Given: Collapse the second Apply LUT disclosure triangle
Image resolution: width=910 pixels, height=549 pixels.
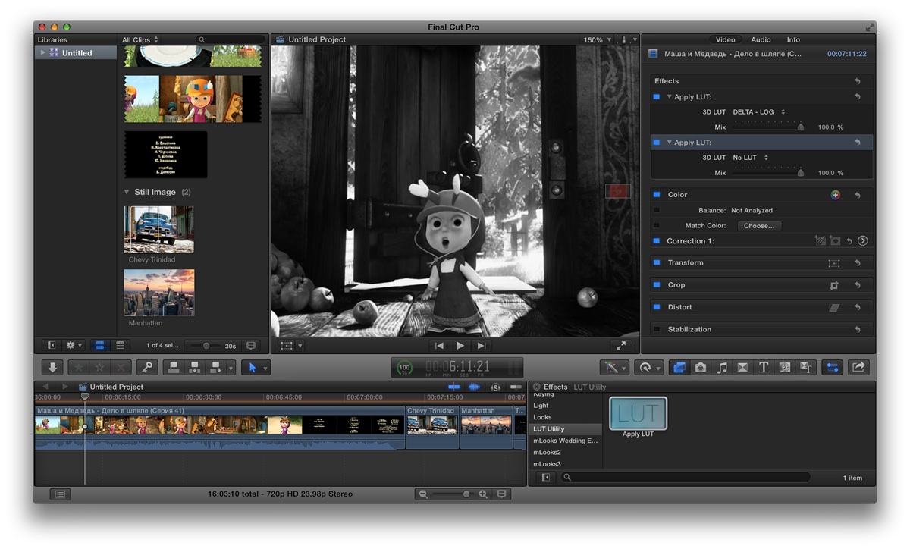Looking at the screenshot, I should pyautogui.click(x=670, y=143).
